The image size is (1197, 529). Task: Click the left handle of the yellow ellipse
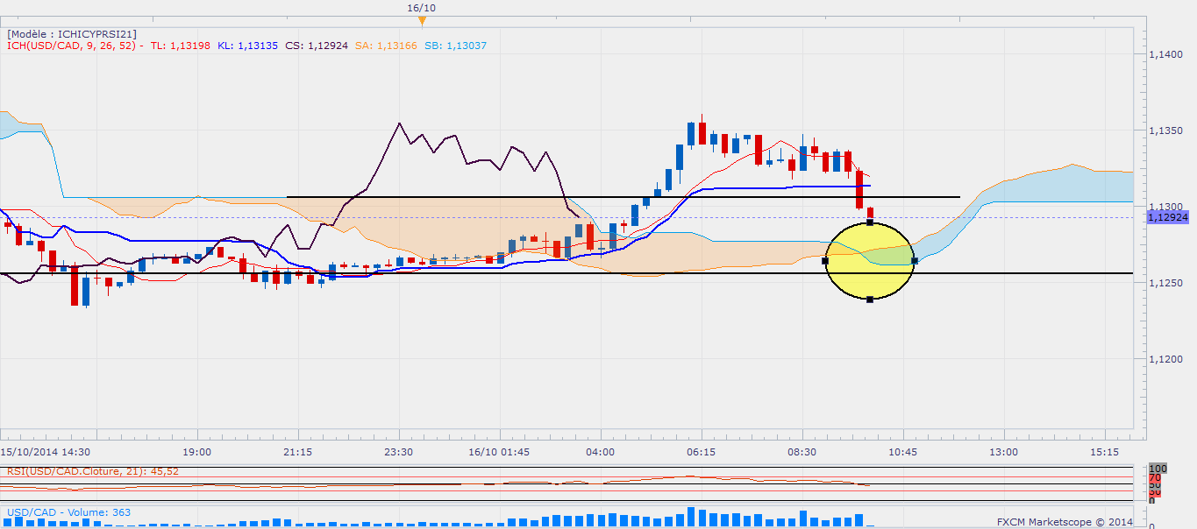point(825,261)
